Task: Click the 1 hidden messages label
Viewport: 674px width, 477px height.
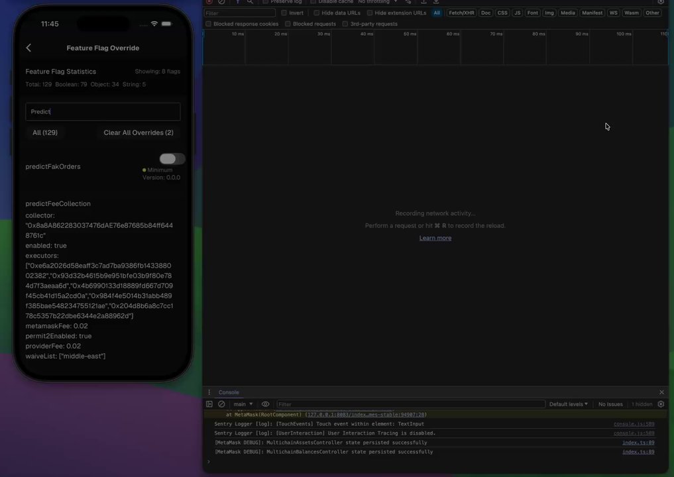Action: click(x=642, y=404)
